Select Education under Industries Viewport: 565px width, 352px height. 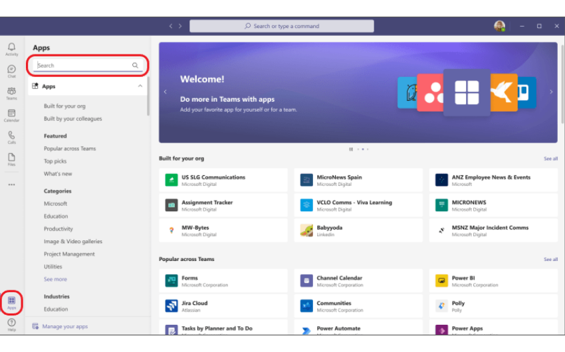[56, 309]
